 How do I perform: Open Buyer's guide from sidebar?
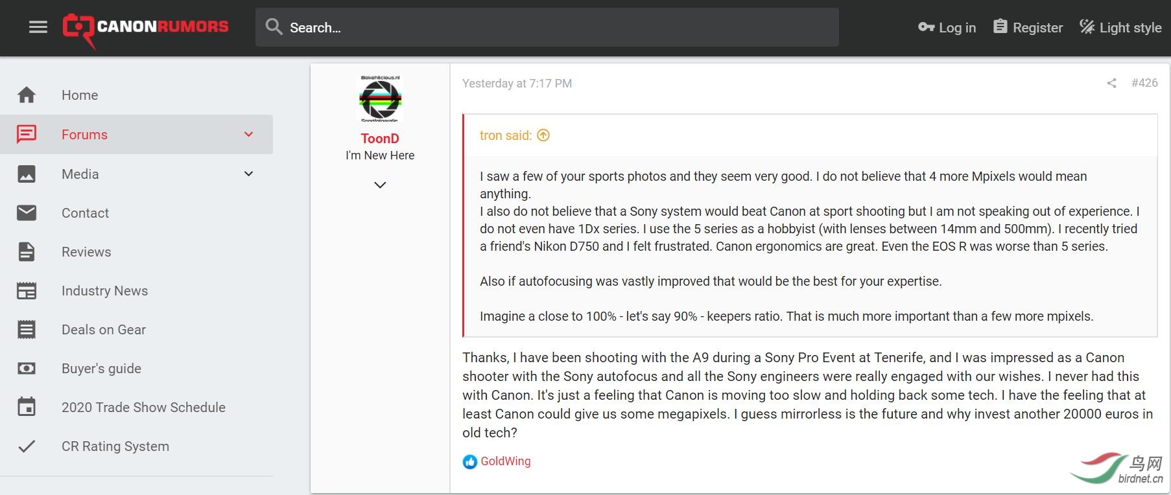click(101, 369)
